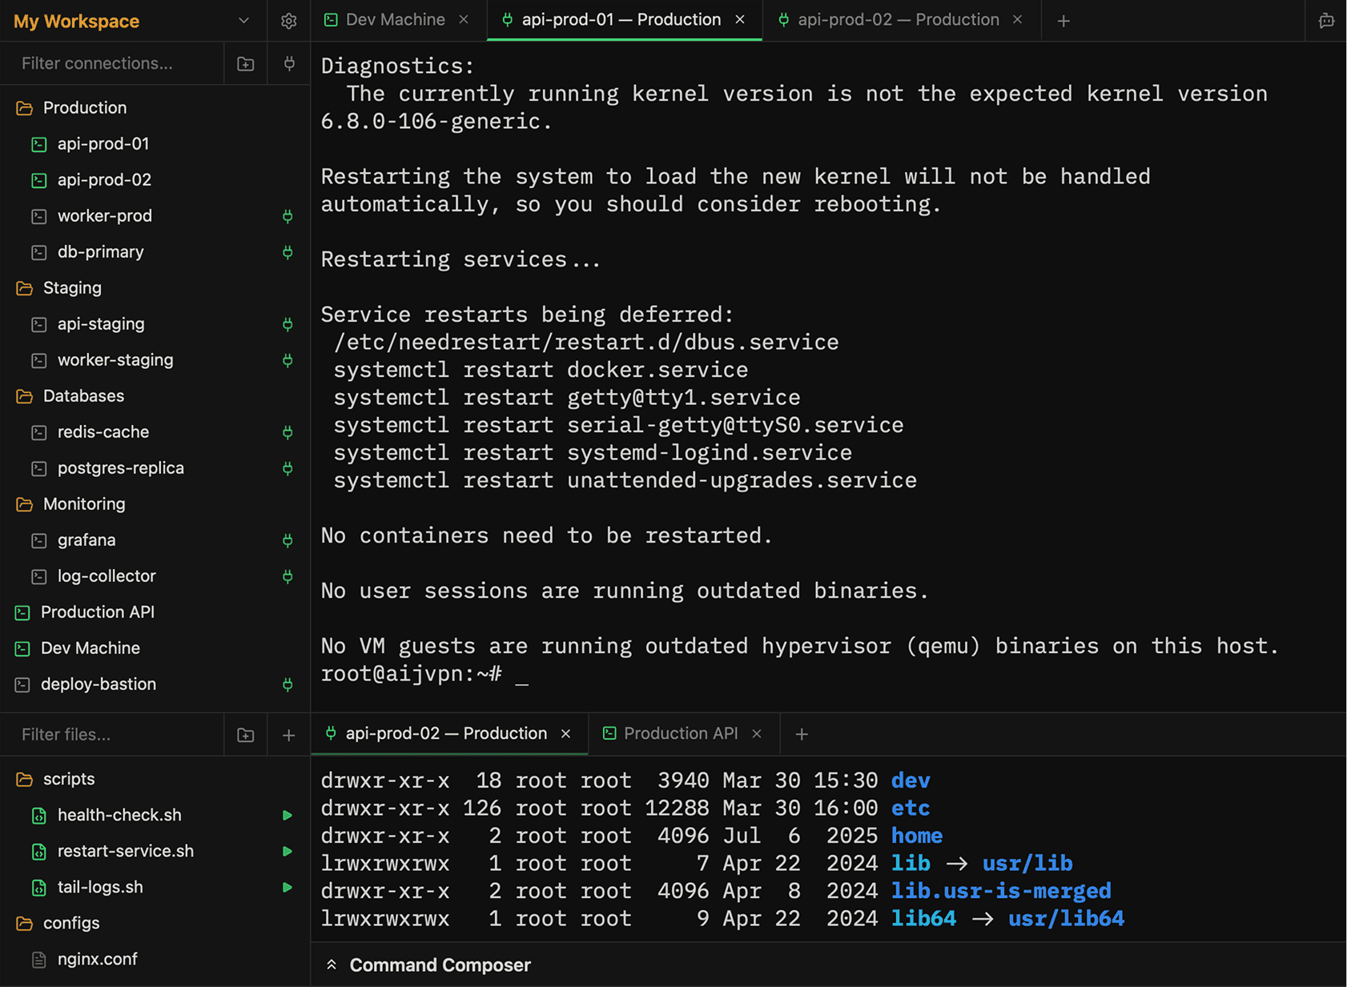
Task: Open workspace settings gear icon
Action: point(288,21)
